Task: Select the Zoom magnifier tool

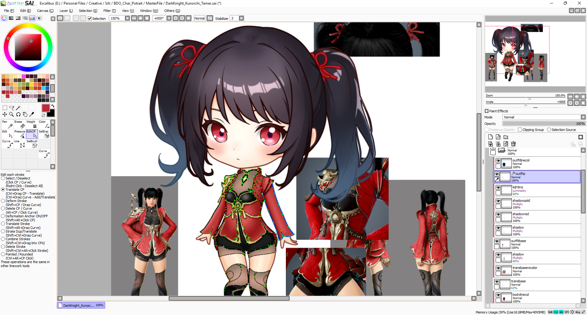Action: pos(11,114)
